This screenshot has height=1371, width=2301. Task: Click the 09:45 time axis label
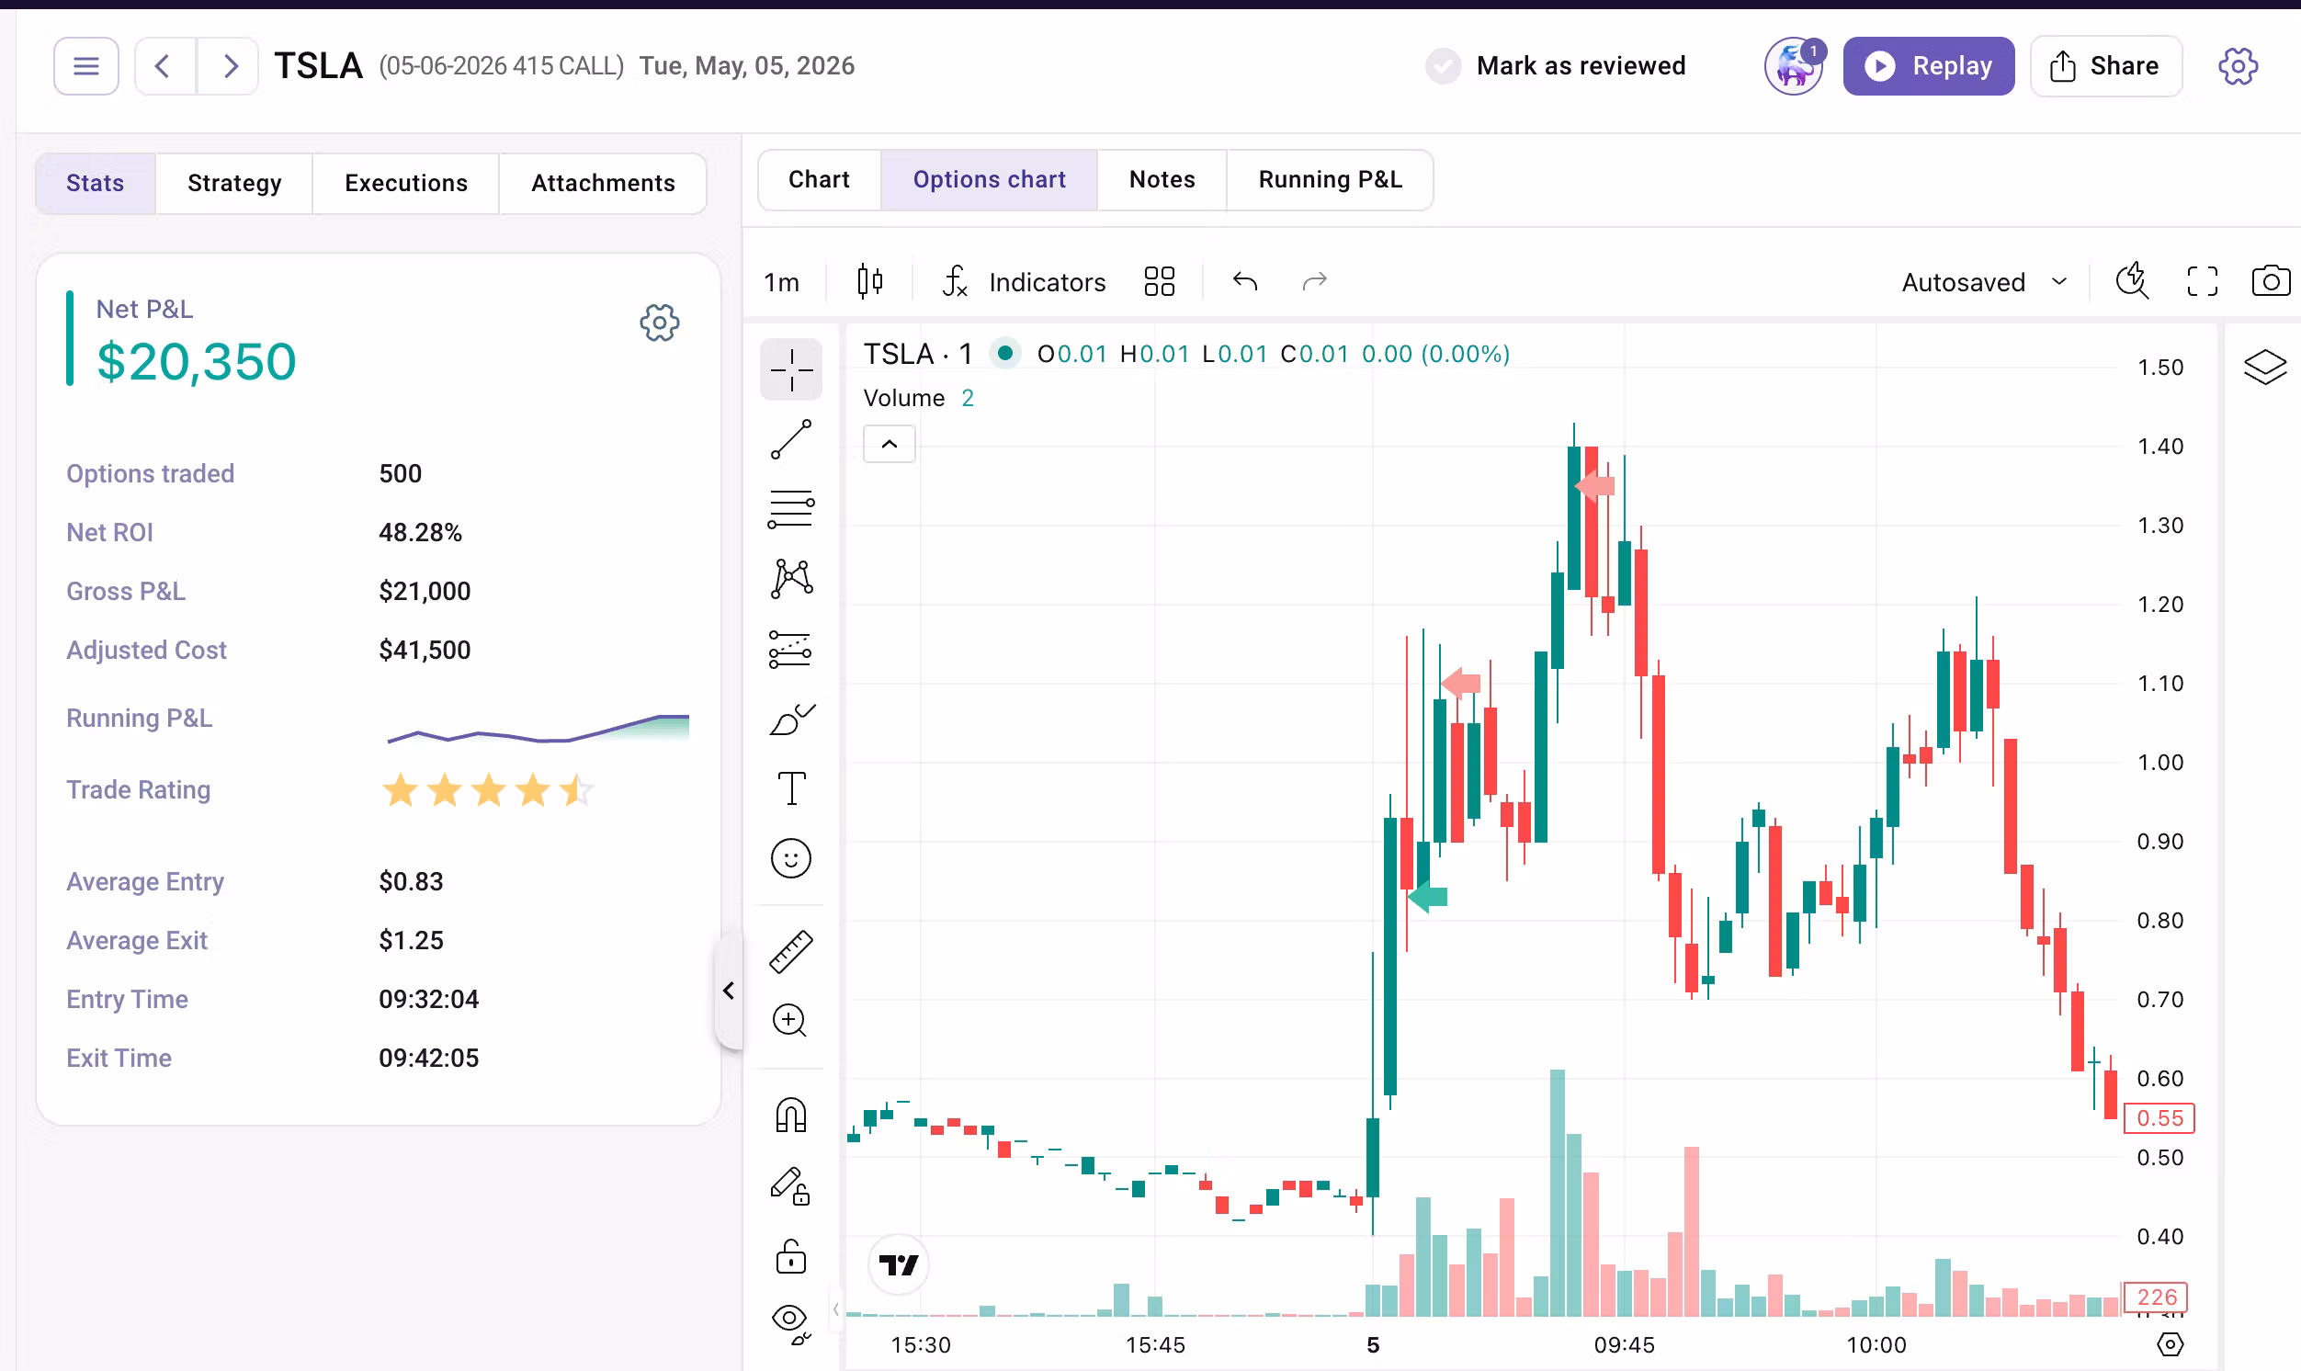click(x=1625, y=1344)
